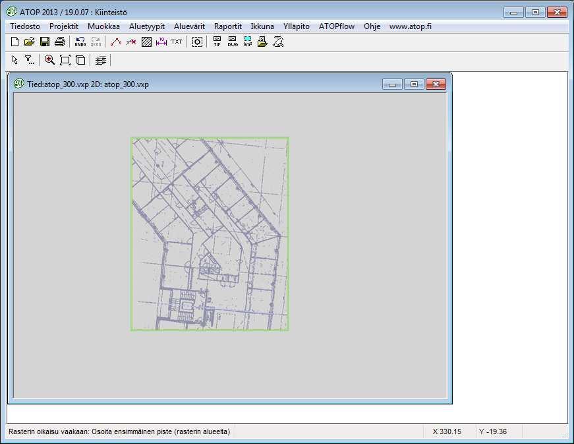The width and height of the screenshot is (574, 444).
Task: Click the REDO toolbar icon
Action: [x=96, y=42]
